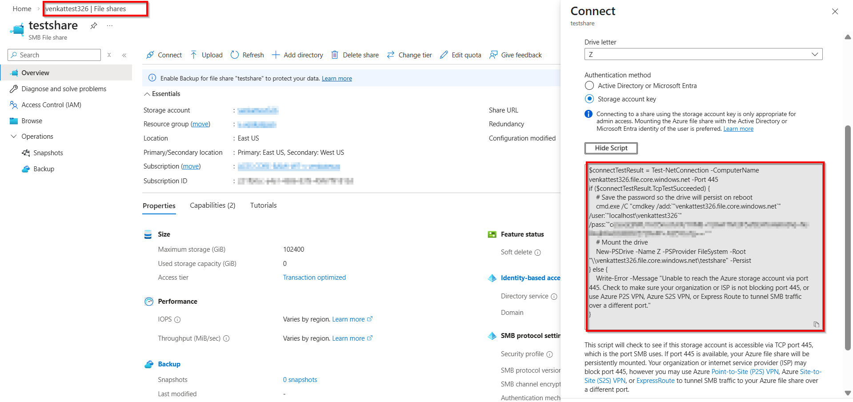Click the info icon next to IOPS
853x402 pixels.
[x=177, y=320]
